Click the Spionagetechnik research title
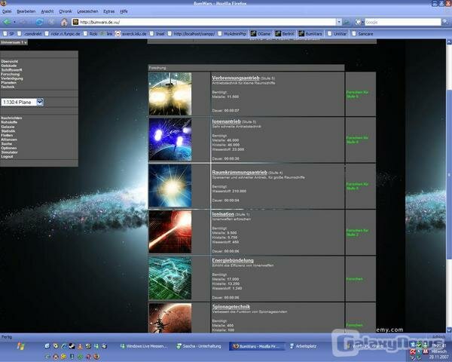Viewport: 452px width, 362px height. pyautogui.click(x=231, y=307)
